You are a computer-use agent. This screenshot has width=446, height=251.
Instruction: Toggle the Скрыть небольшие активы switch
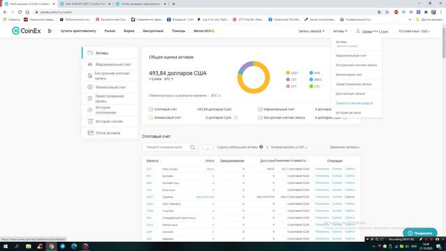(x=208, y=147)
